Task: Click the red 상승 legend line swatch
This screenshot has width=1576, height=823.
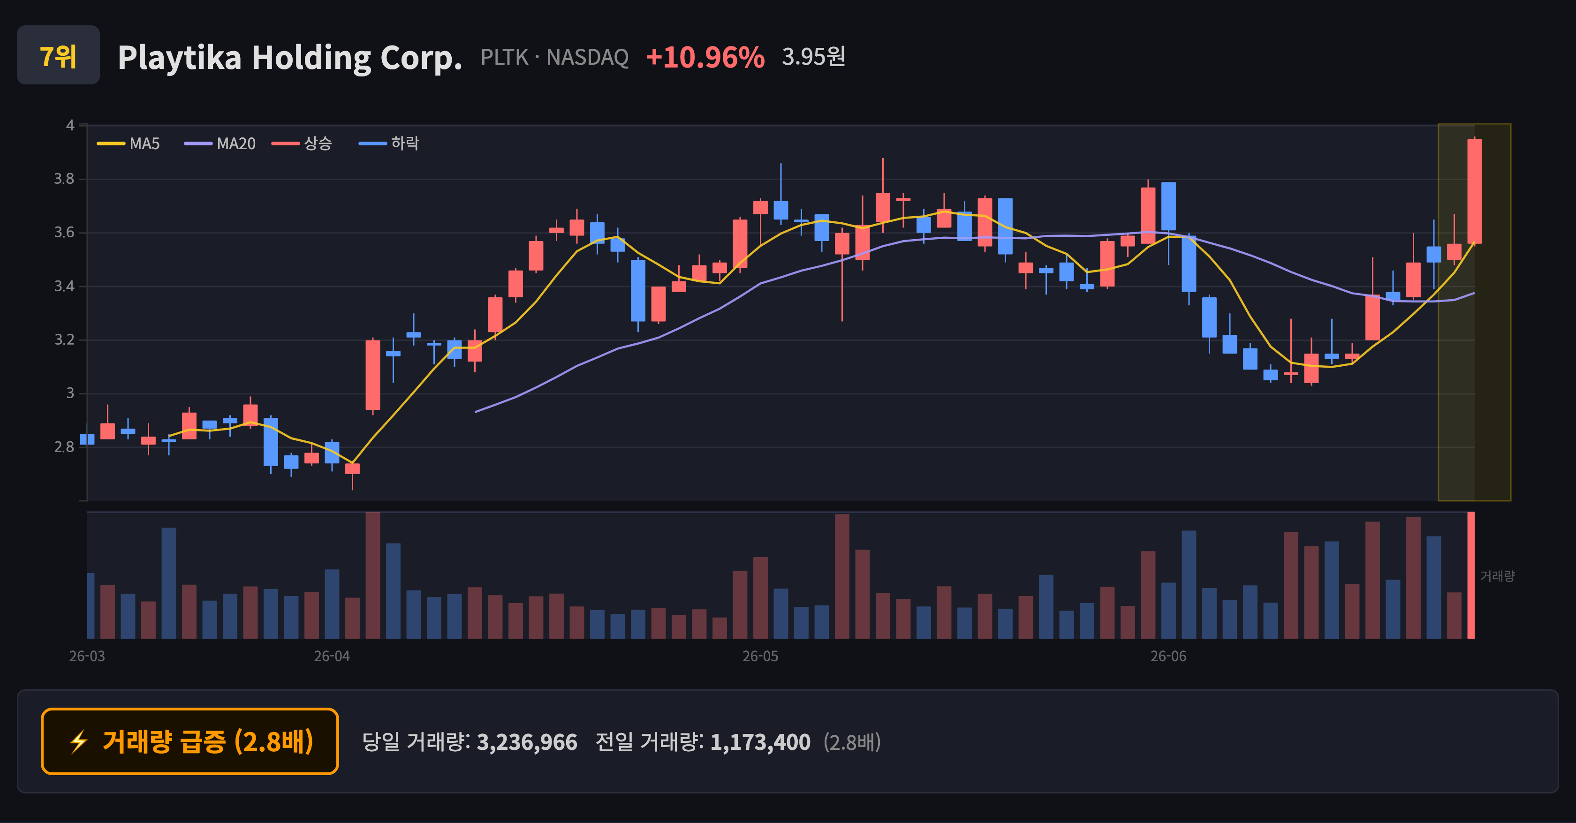Action: point(286,143)
